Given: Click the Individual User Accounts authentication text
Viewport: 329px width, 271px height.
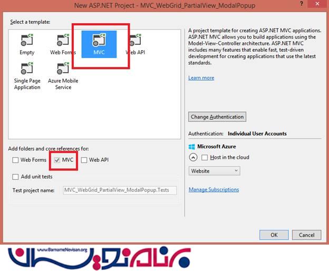Looking at the screenshot, I should [257, 134].
